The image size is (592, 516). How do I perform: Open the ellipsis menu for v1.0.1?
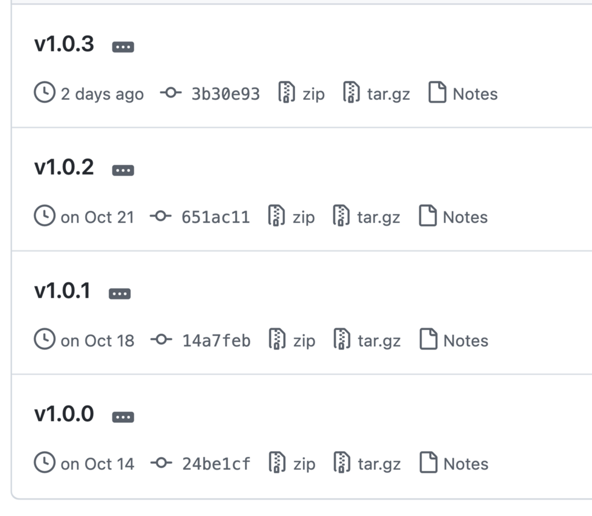(x=119, y=293)
